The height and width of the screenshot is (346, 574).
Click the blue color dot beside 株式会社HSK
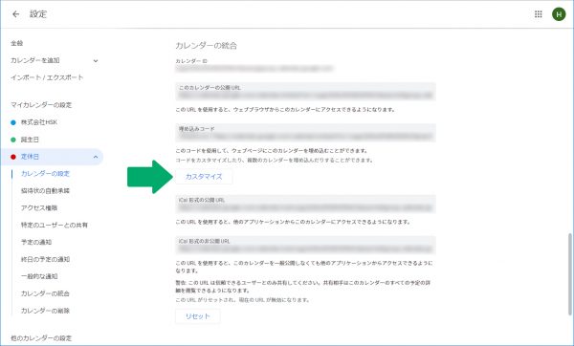pos(13,122)
